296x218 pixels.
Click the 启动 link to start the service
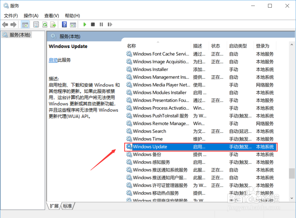click(x=53, y=60)
